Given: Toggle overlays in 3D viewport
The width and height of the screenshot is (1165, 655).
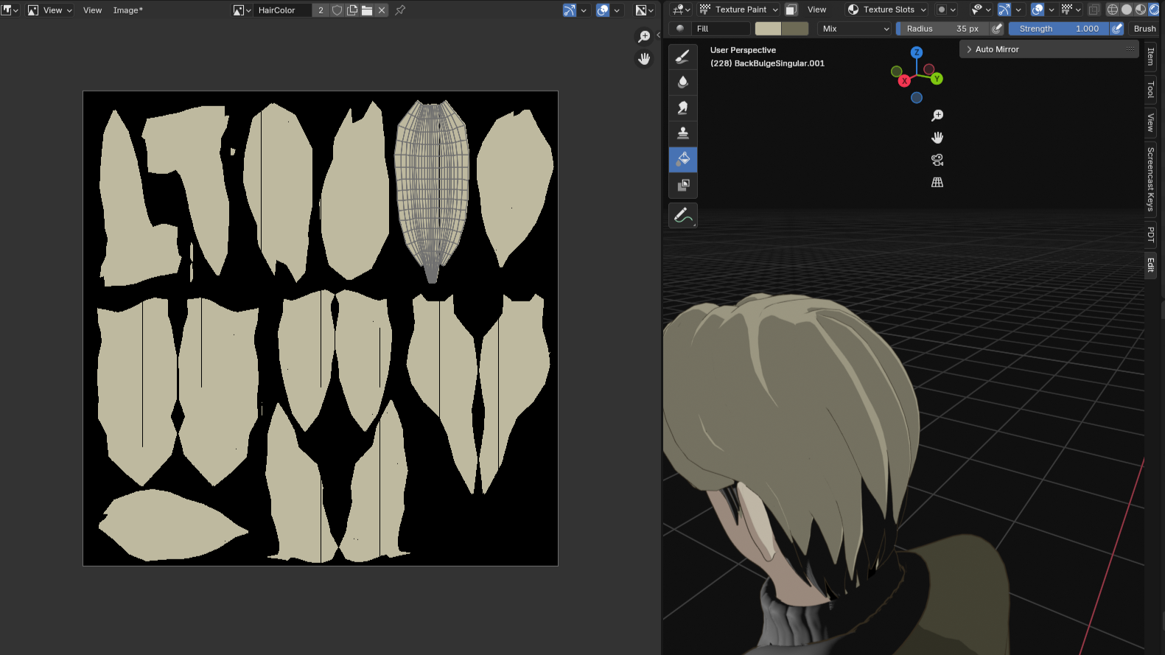Looking at the screenshot, I should click(1038, 10).
